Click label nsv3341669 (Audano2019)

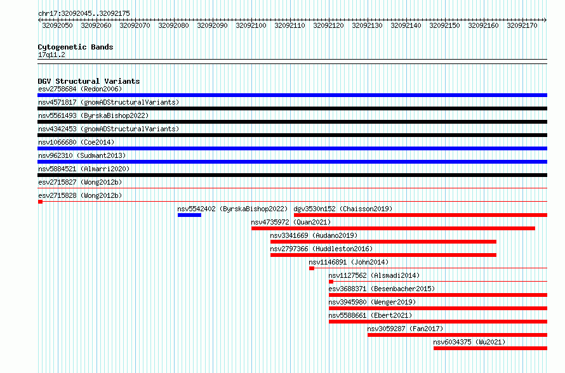coord(314,235)
